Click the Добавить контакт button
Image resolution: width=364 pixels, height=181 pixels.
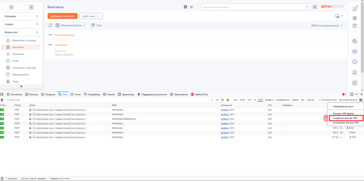coord(63,16)
